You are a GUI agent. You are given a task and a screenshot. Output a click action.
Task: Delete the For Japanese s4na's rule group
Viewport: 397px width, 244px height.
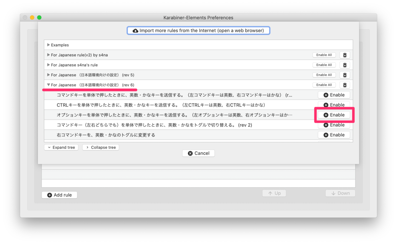pos(345,65)
